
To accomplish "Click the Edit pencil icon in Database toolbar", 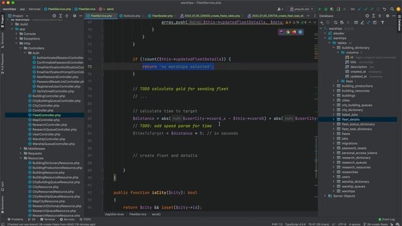I will coord(362,23).
